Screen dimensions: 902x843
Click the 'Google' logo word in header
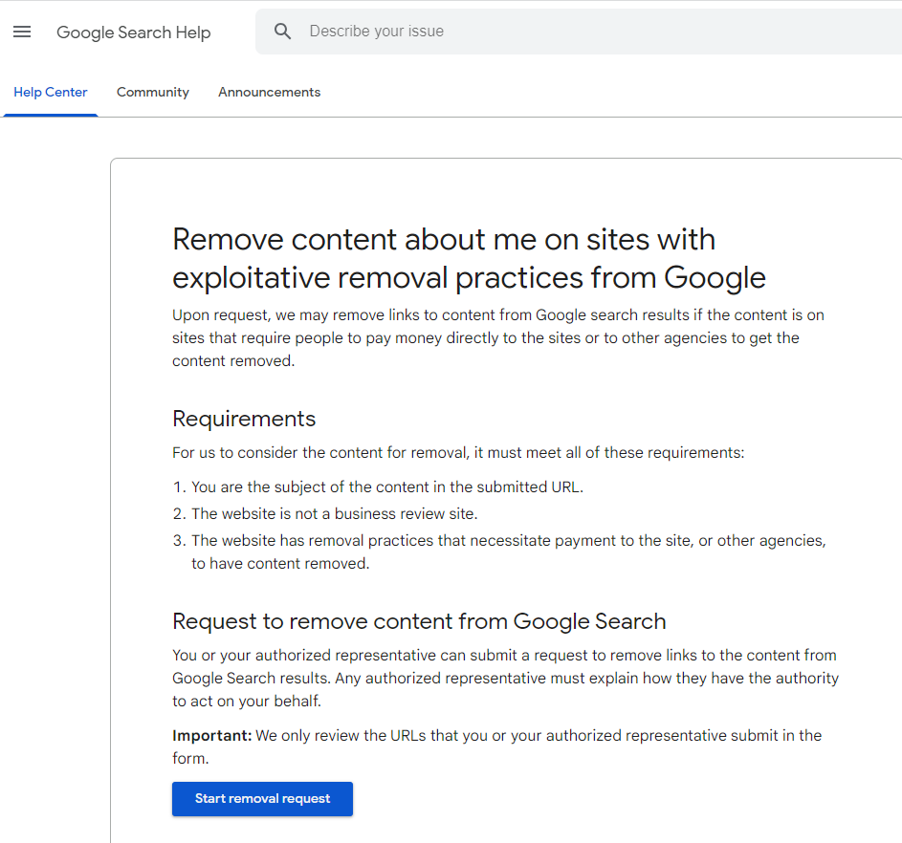[x=85, y=32]
